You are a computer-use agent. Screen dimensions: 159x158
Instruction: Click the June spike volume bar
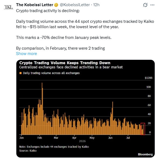click(113, 118)
